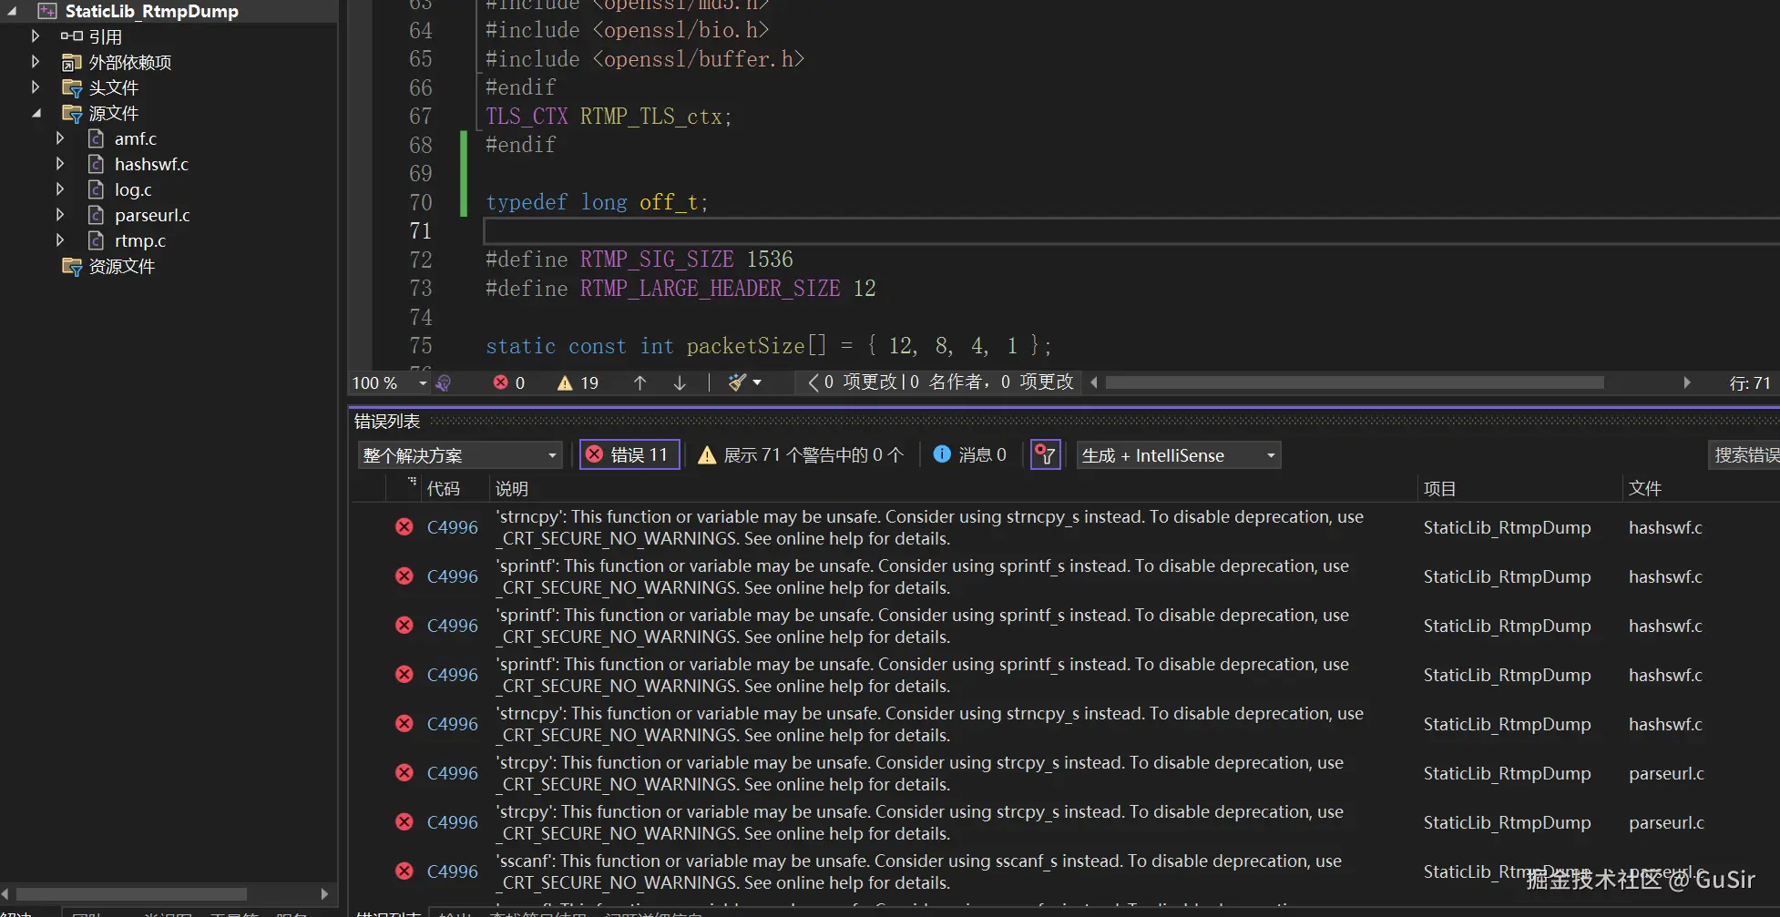Click the TLS_CTX RTMP_TLS_ctx; code line
Viewport: 1780px width, 917px height.
[609, 117]
